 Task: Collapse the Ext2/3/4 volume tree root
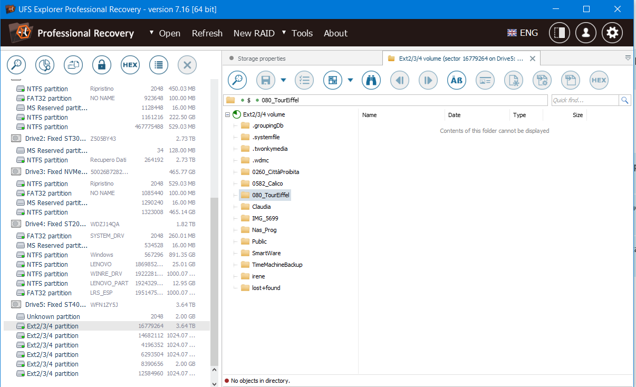(227, 114)
